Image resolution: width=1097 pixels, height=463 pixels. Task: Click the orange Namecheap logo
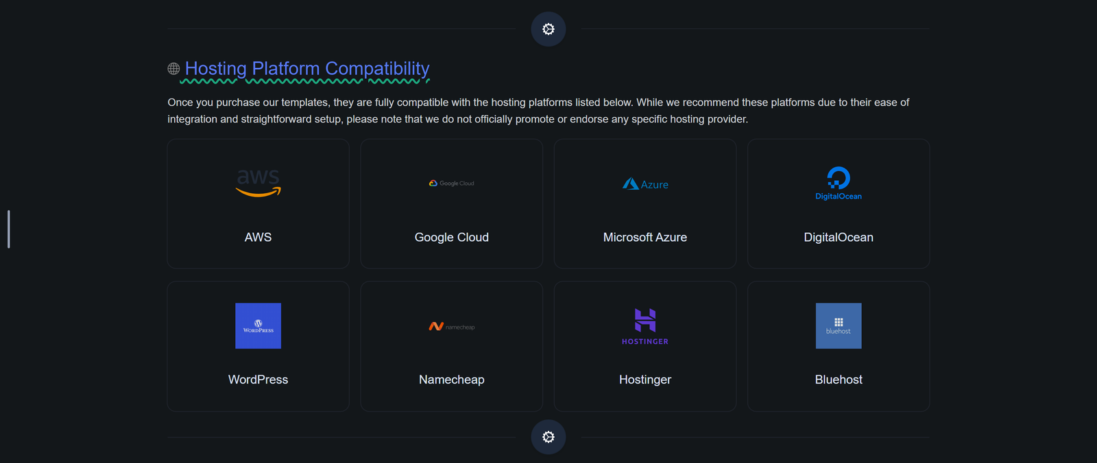pyautogui.click(x=452, y=327)
